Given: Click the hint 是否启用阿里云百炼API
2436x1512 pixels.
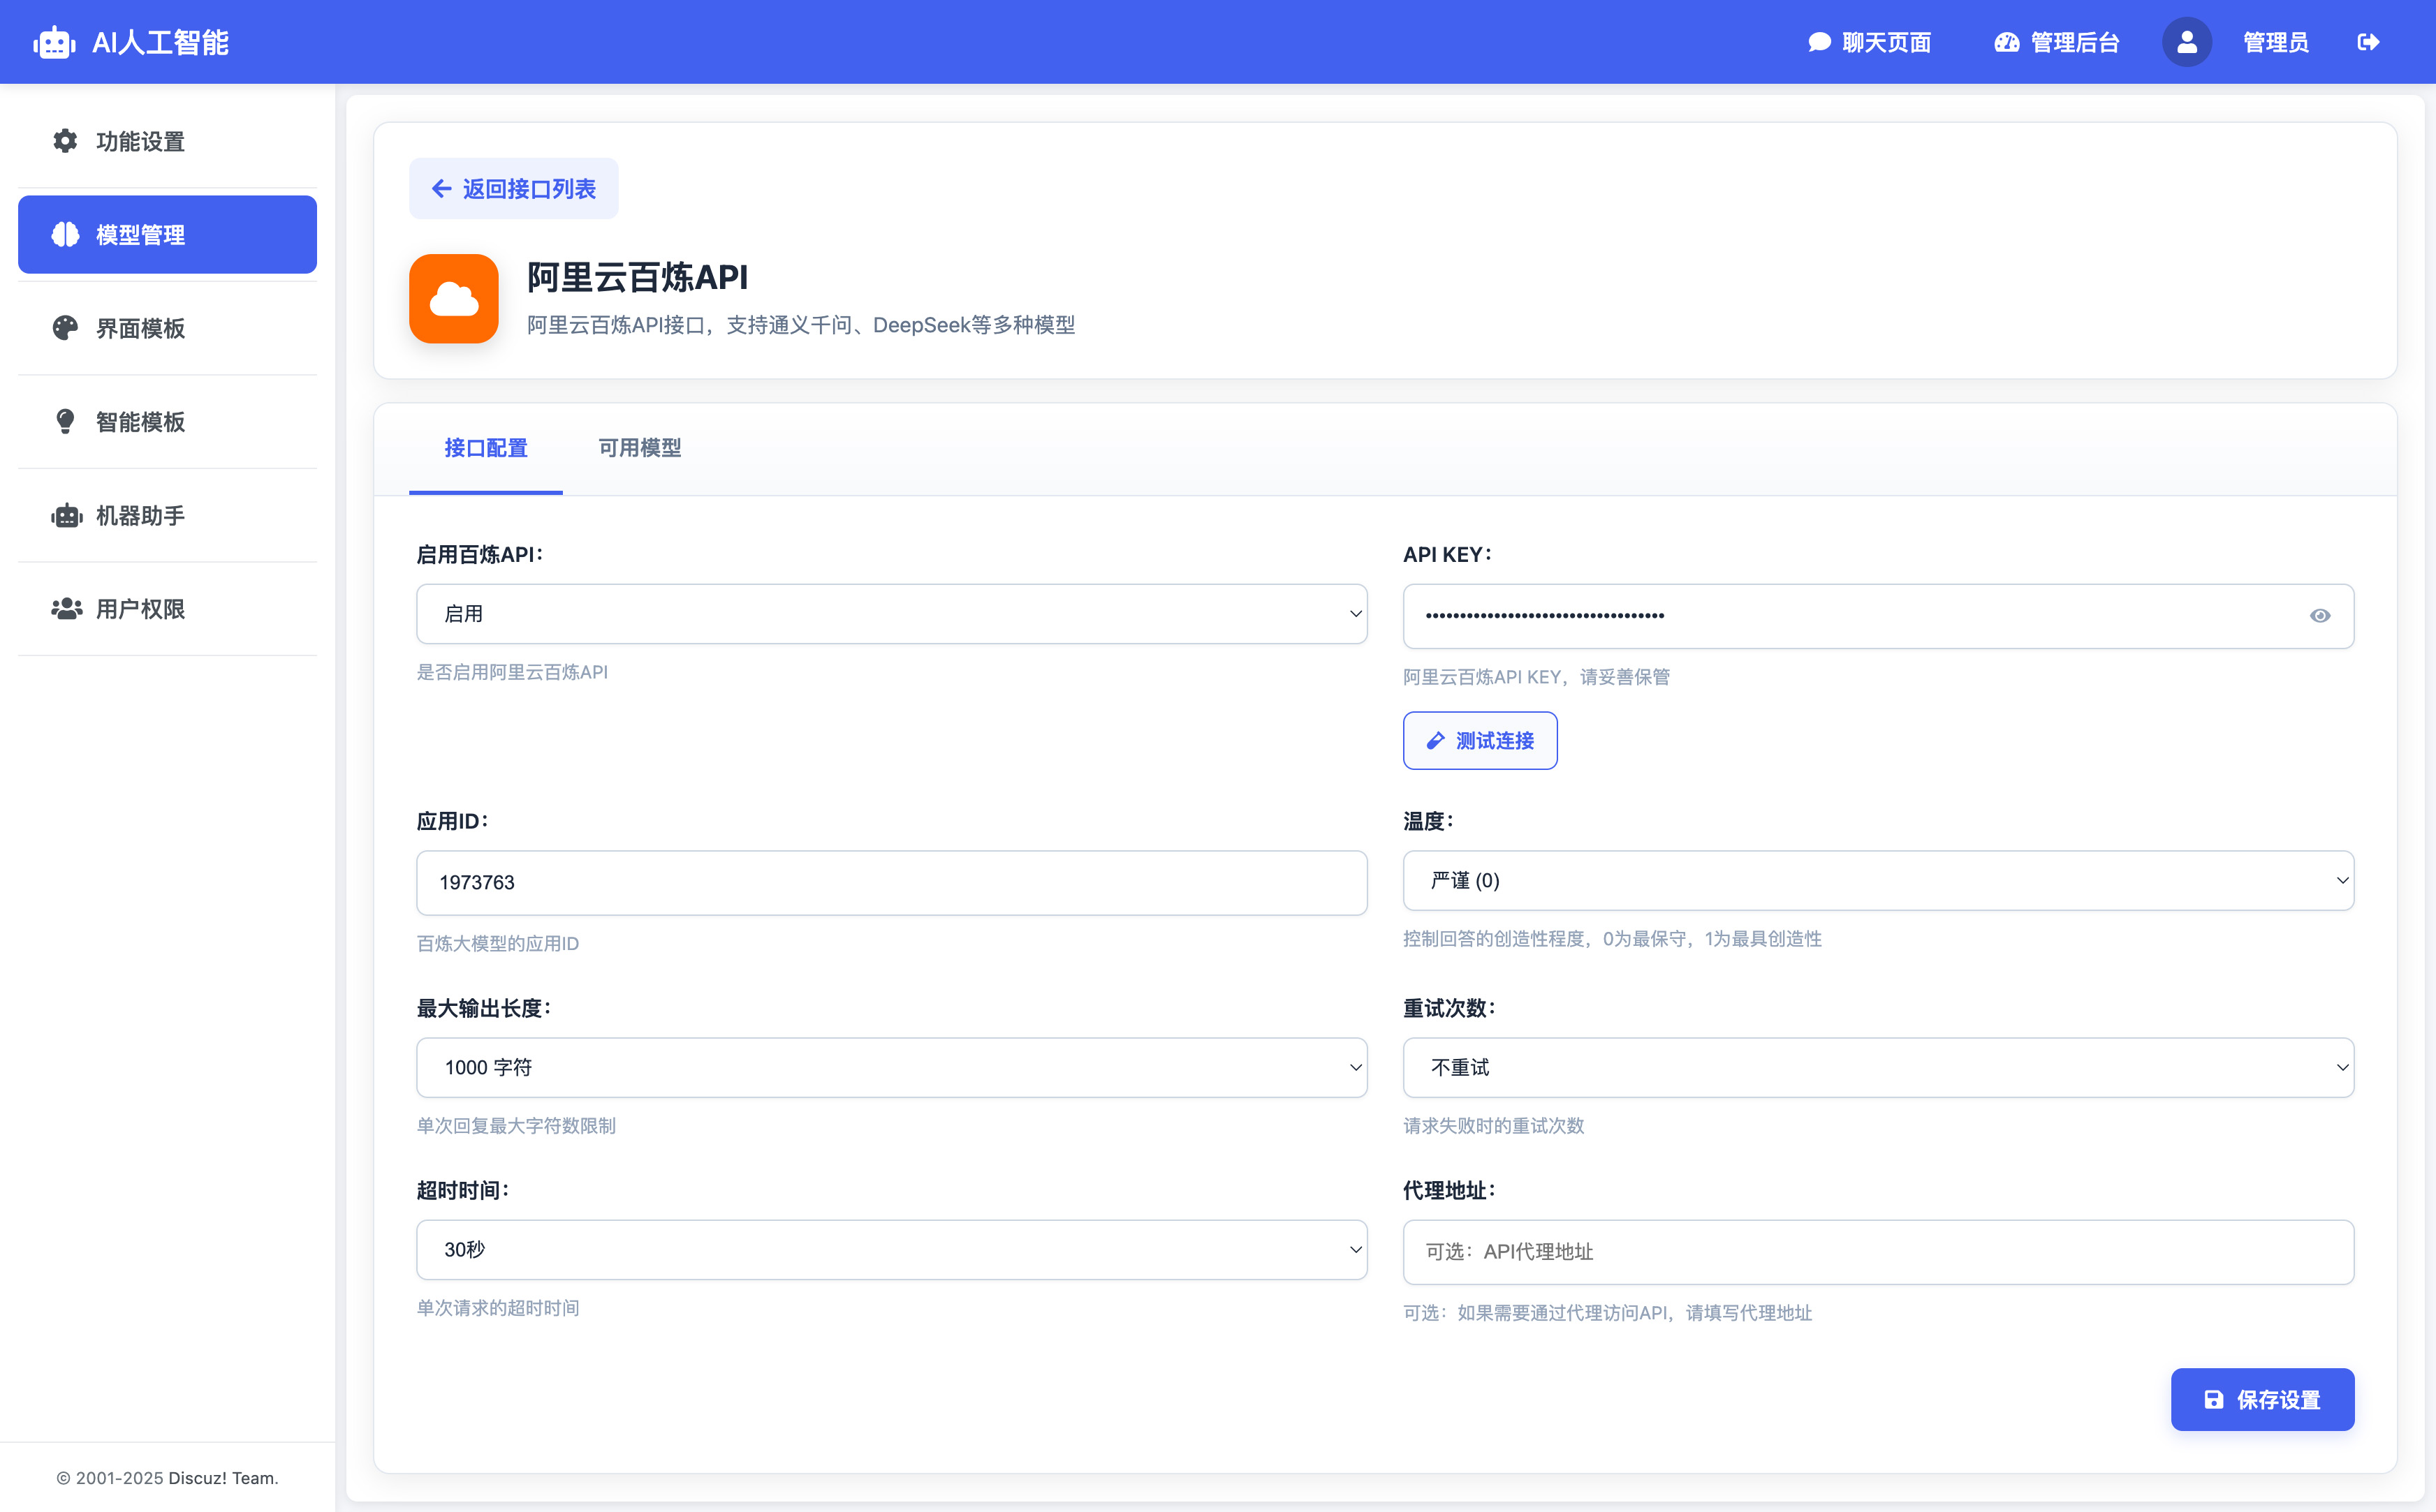Looking at the screenshot, I should (512, 671).
